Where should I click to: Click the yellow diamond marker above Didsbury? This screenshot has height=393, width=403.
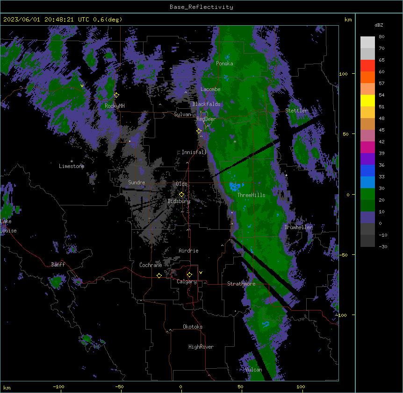[181, 194]
